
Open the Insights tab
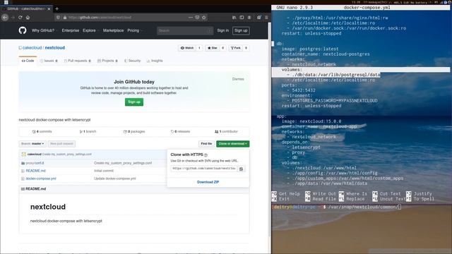tap(155, 61)
